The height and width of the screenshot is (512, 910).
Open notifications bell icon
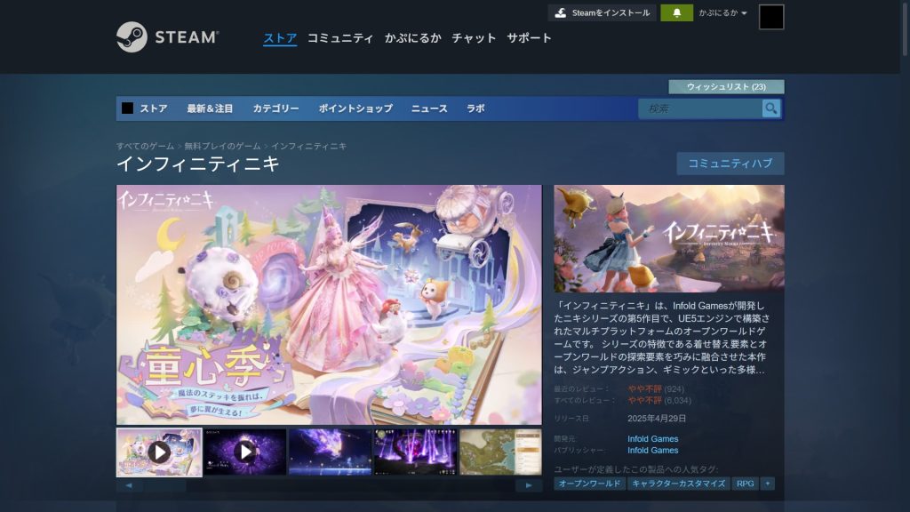(676, 12)
